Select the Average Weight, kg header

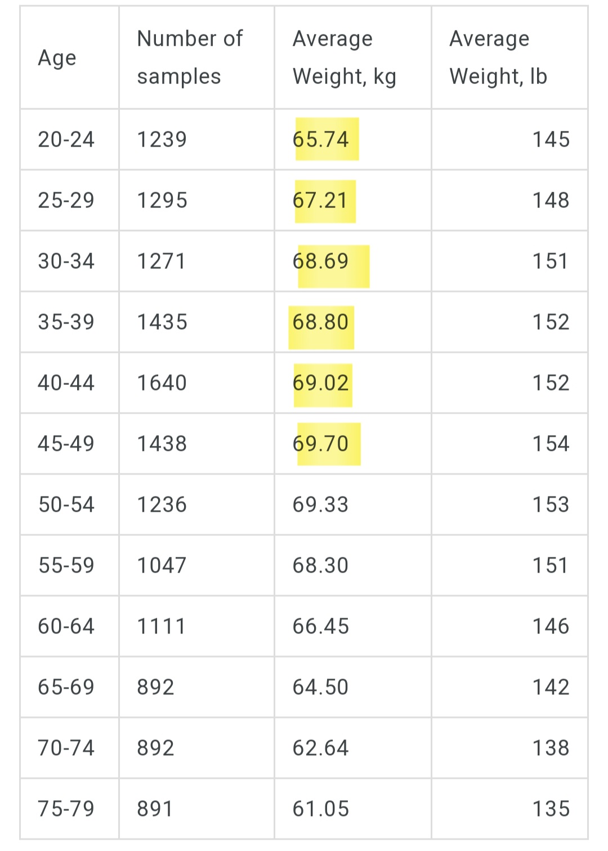click(x=344, y=57)
